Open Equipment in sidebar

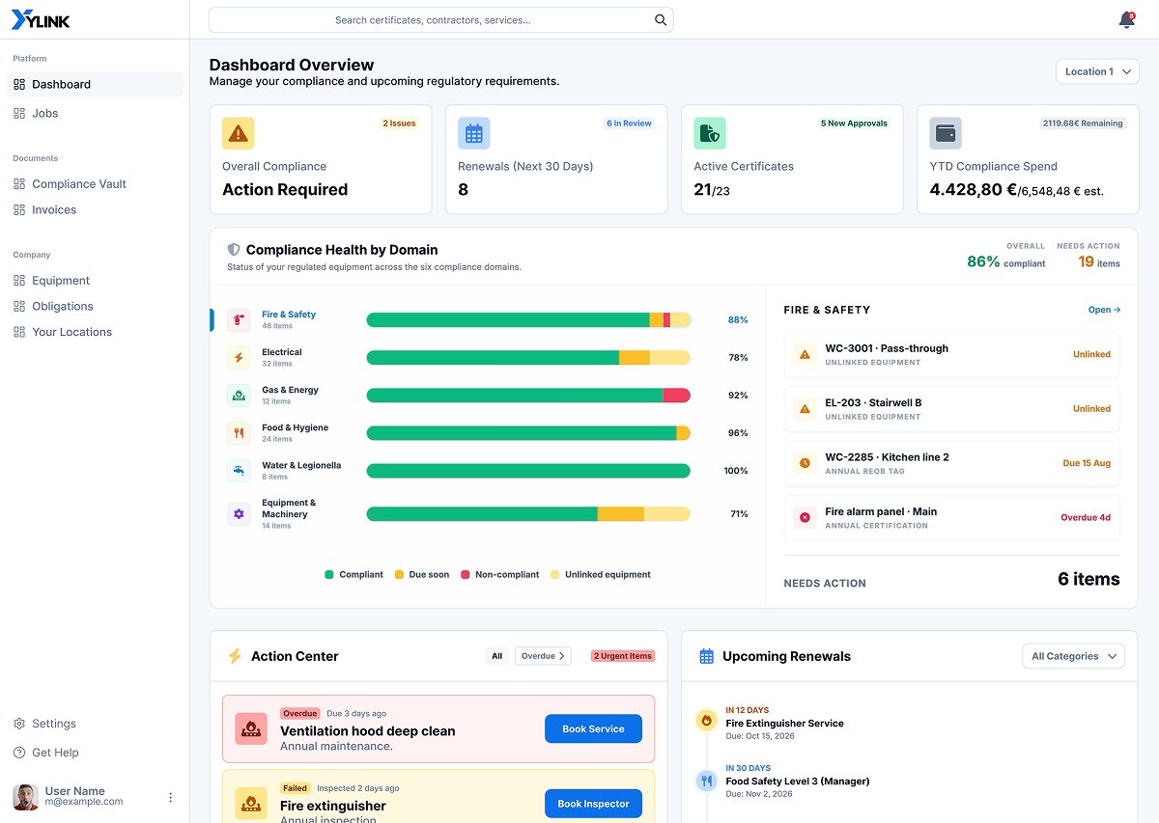tap(95, 280)
